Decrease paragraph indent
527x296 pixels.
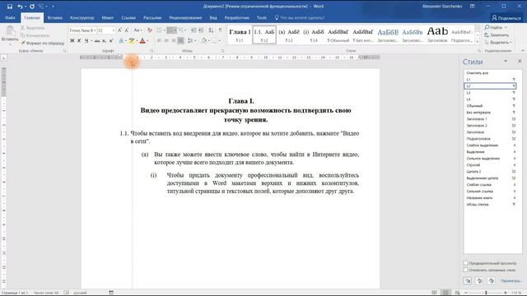pos(194,30)
